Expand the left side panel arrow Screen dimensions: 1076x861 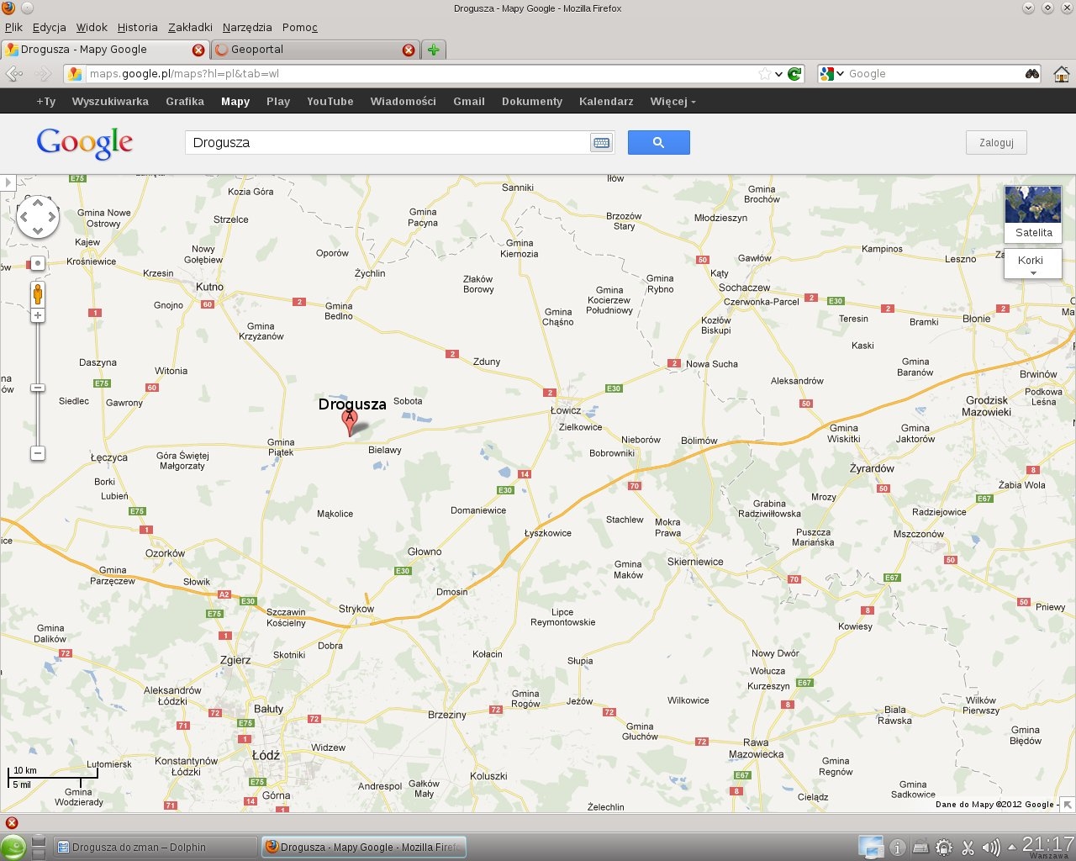pyautogui.click(x=8, y=182)
